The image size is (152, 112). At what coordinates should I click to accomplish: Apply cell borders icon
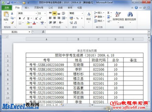20,23
